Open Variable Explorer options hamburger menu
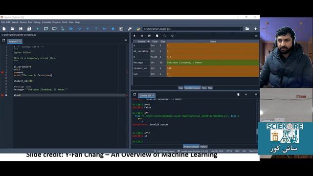 coord(256,36)
